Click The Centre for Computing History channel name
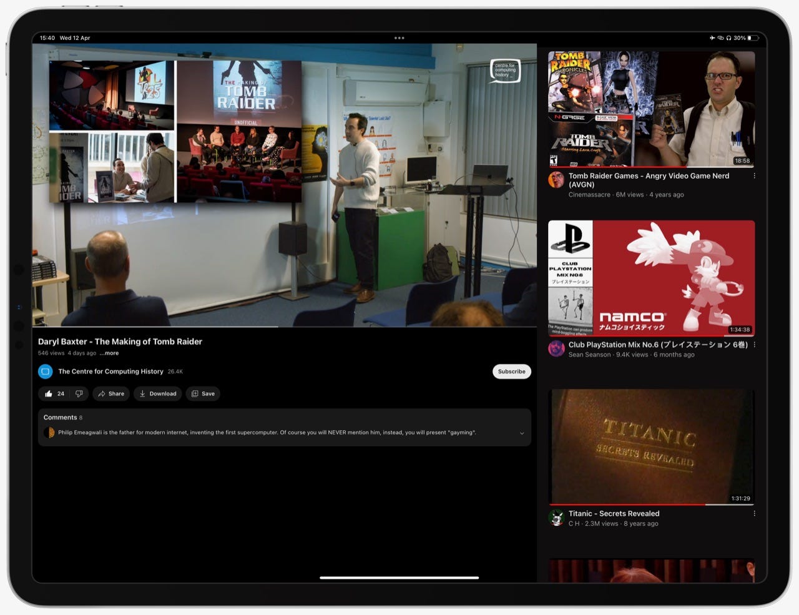The width and height of the screenshot is (799, 615). pos(110,371)
